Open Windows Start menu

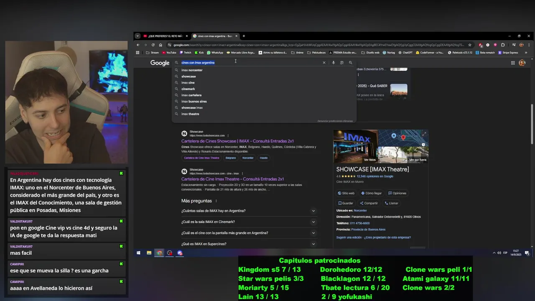point(138,253)
